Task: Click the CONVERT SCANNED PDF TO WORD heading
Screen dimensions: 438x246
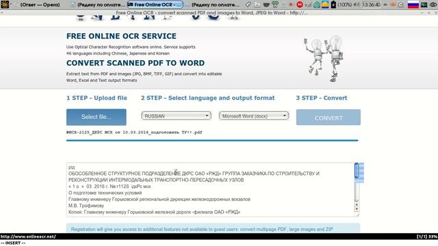Action: point(136,63)
